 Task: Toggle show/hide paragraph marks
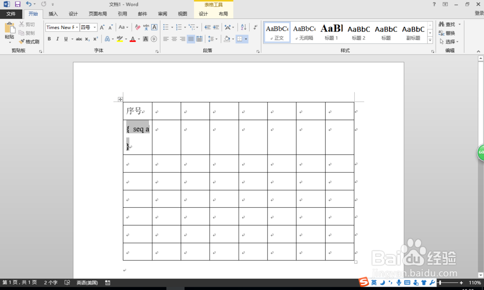click(255, 27)
